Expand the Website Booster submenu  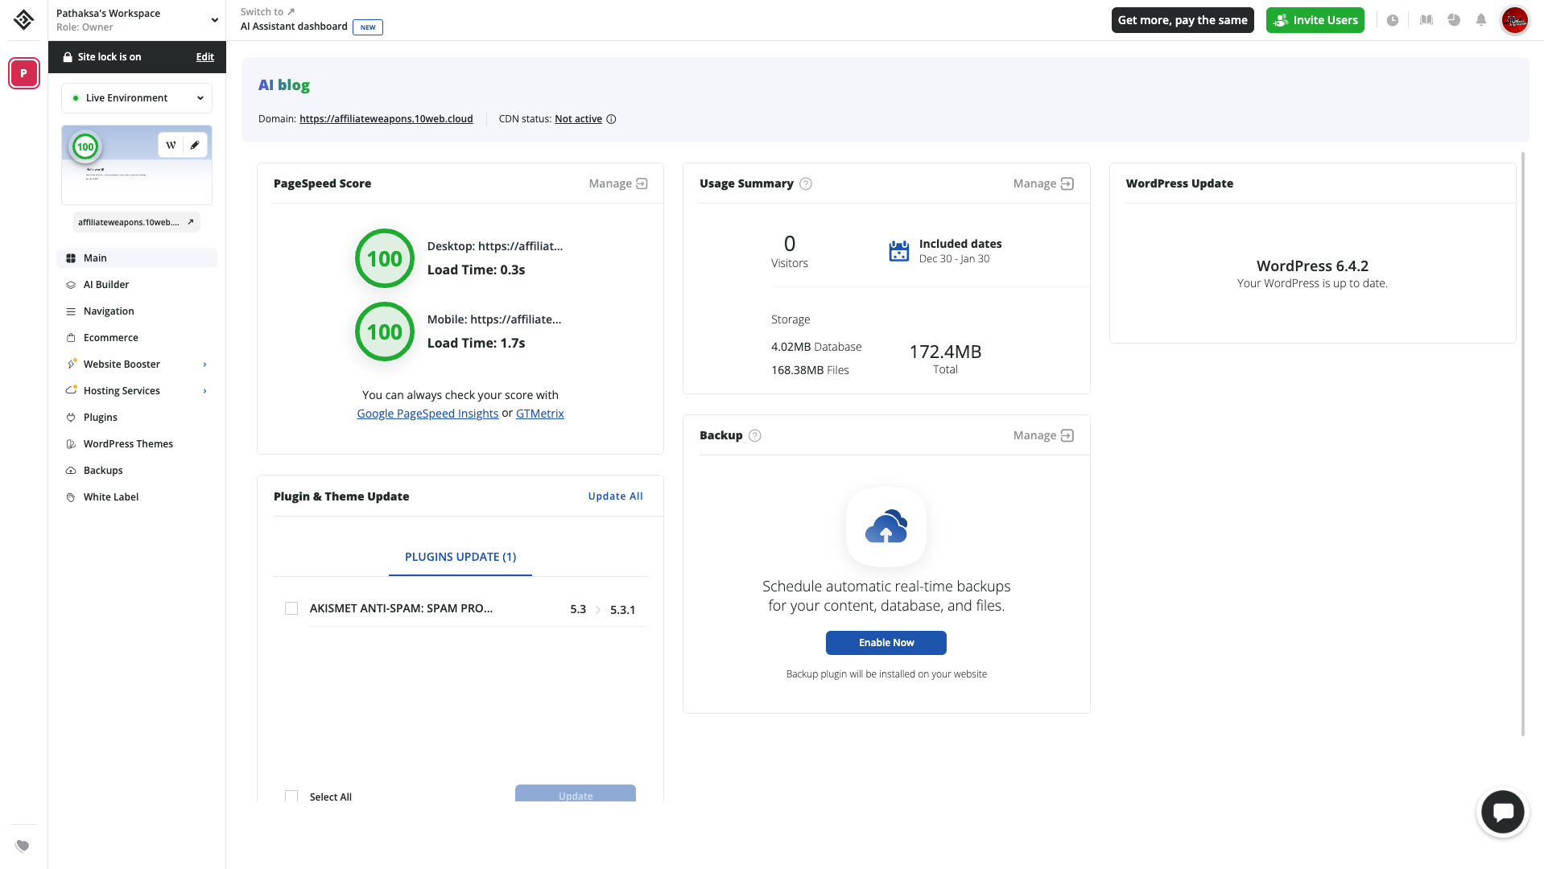204,364
